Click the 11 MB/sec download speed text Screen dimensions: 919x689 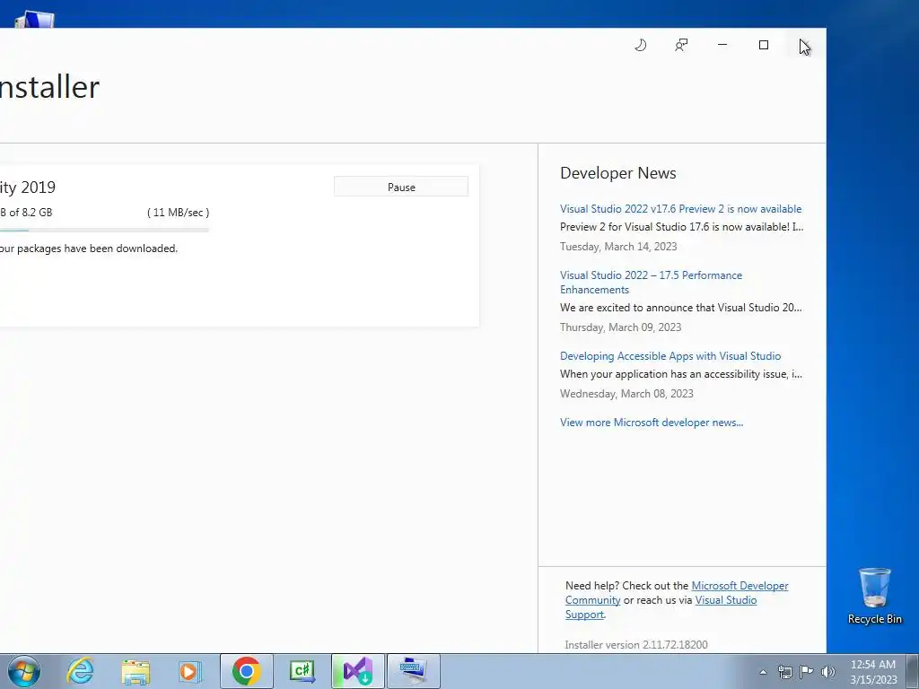pos(179,213)
